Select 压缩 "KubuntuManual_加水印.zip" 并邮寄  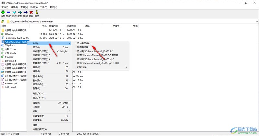(x=100, y=63)
